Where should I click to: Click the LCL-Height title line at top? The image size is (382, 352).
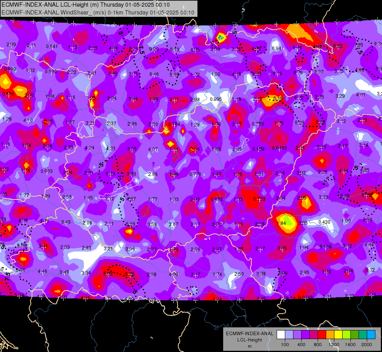click(85, 5)
